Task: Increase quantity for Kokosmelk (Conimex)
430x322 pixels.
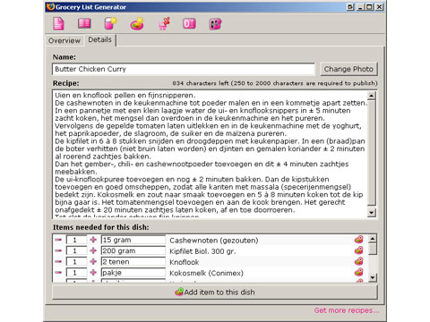Action: tap(93, 272)
